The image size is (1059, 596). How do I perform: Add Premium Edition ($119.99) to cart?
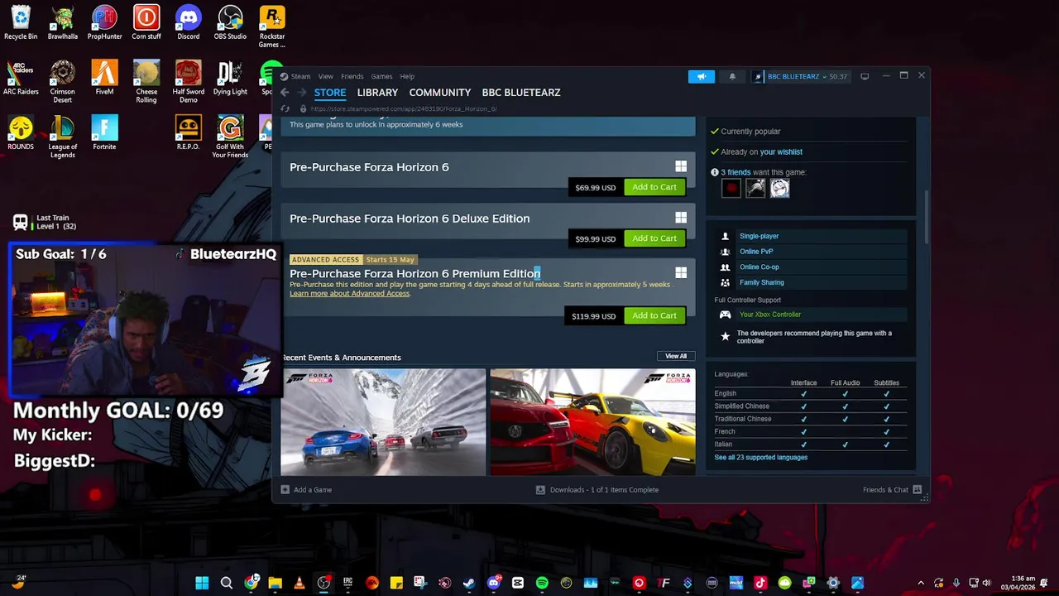pyautogui.click(x=654, y=315)
